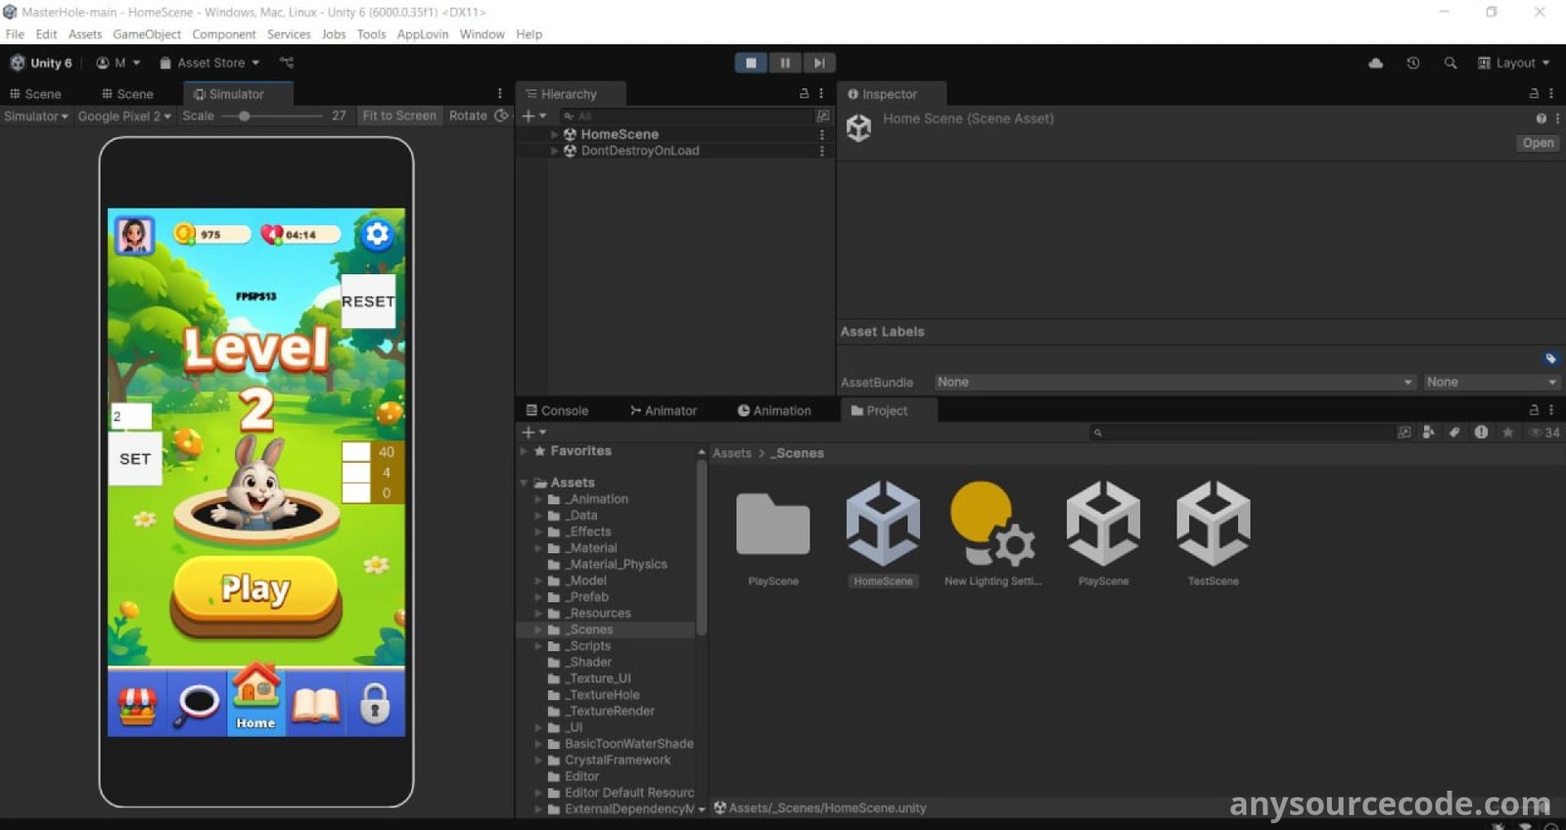Open the Simulator view dropdown

point(36,115)
